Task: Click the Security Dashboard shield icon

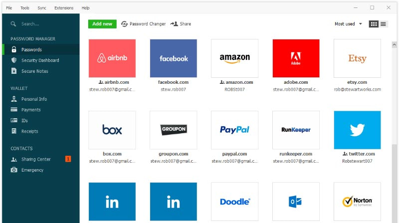Action: 14,60
